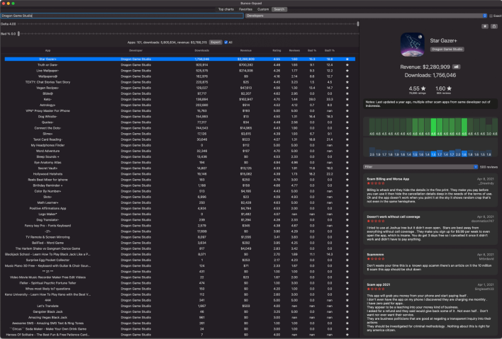502x339 pixels.
Task: Toggle favorite star on Connect the Dots row
Action: pos(347,128)
